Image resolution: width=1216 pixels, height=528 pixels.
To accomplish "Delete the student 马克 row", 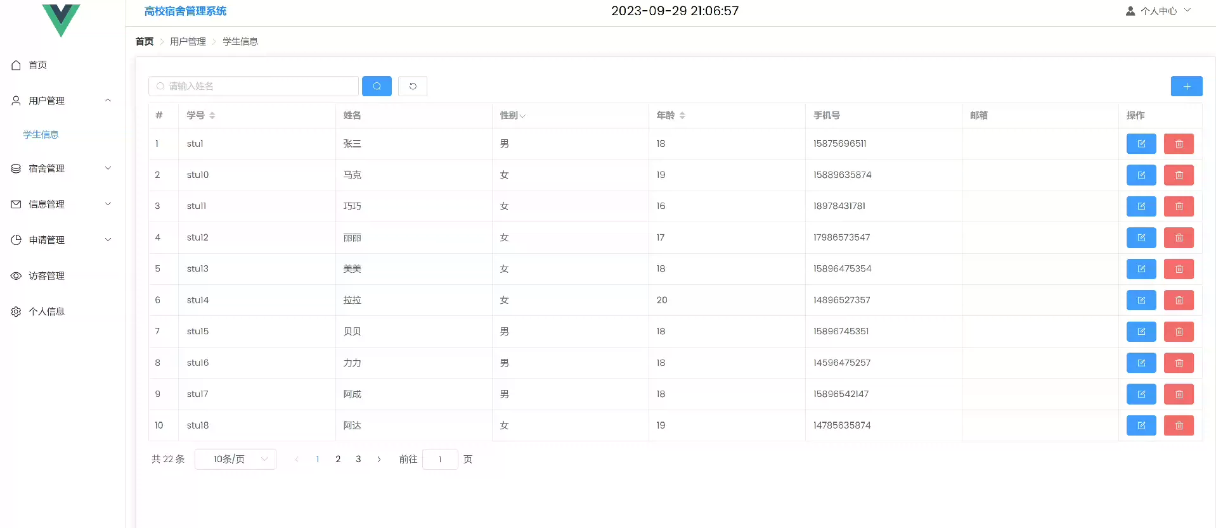I will (x=1179, y=175).
